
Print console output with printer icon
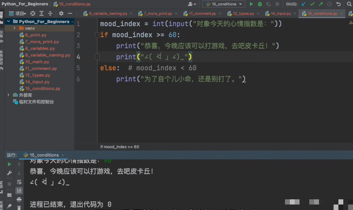(x=19, y=199)
